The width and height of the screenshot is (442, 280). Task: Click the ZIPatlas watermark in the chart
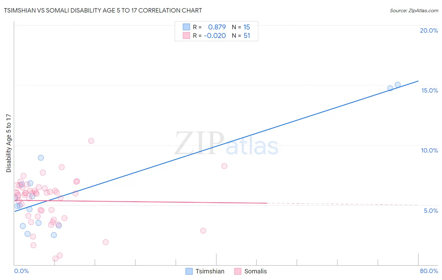pos(226,143)
